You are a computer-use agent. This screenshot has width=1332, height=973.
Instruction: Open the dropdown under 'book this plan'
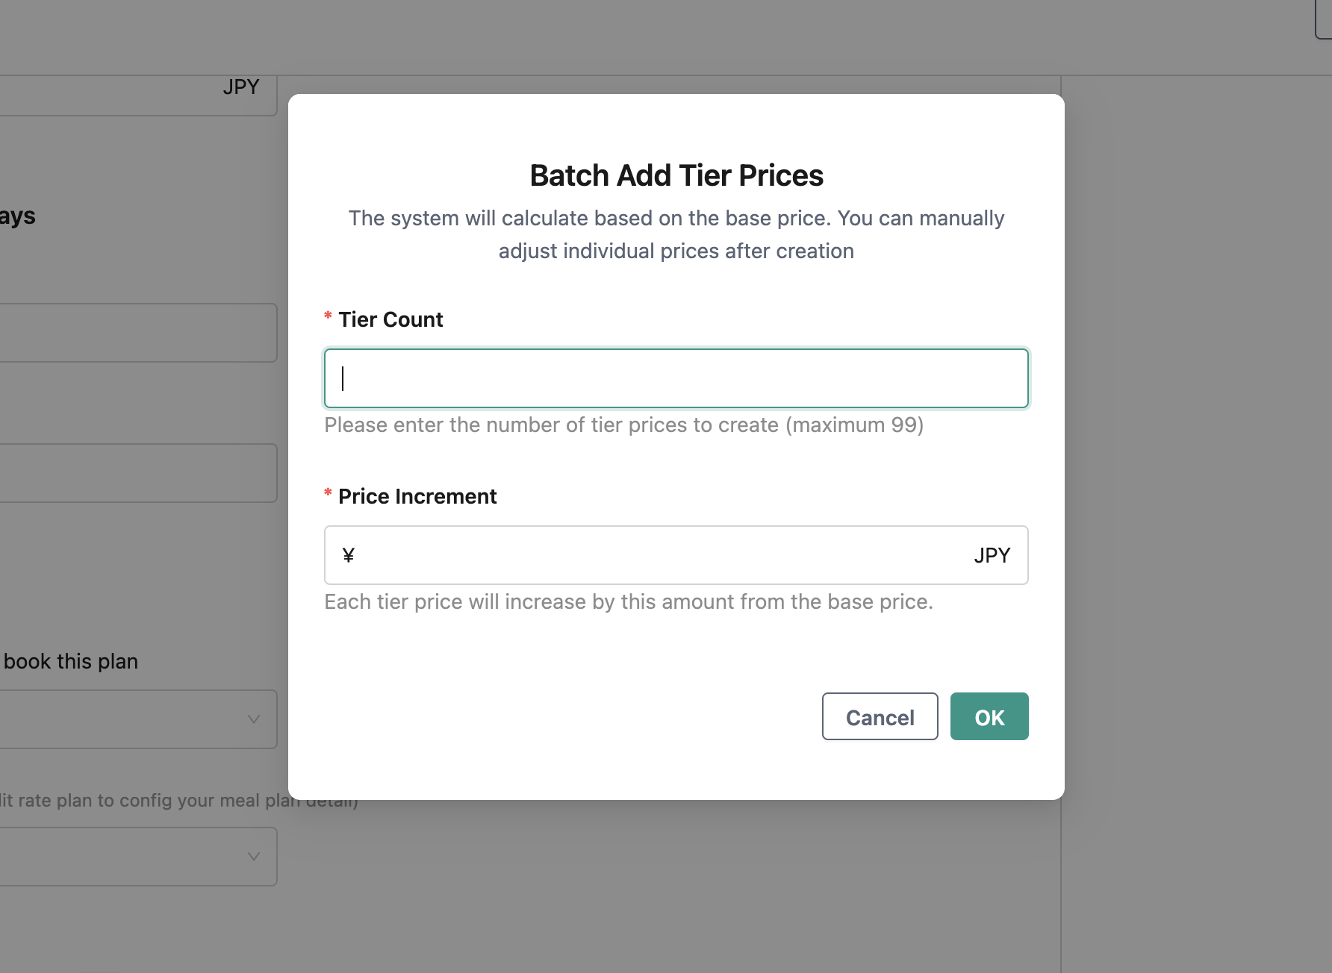[134, 719]
